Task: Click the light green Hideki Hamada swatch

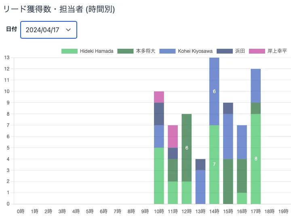Action: pos(69,51)
